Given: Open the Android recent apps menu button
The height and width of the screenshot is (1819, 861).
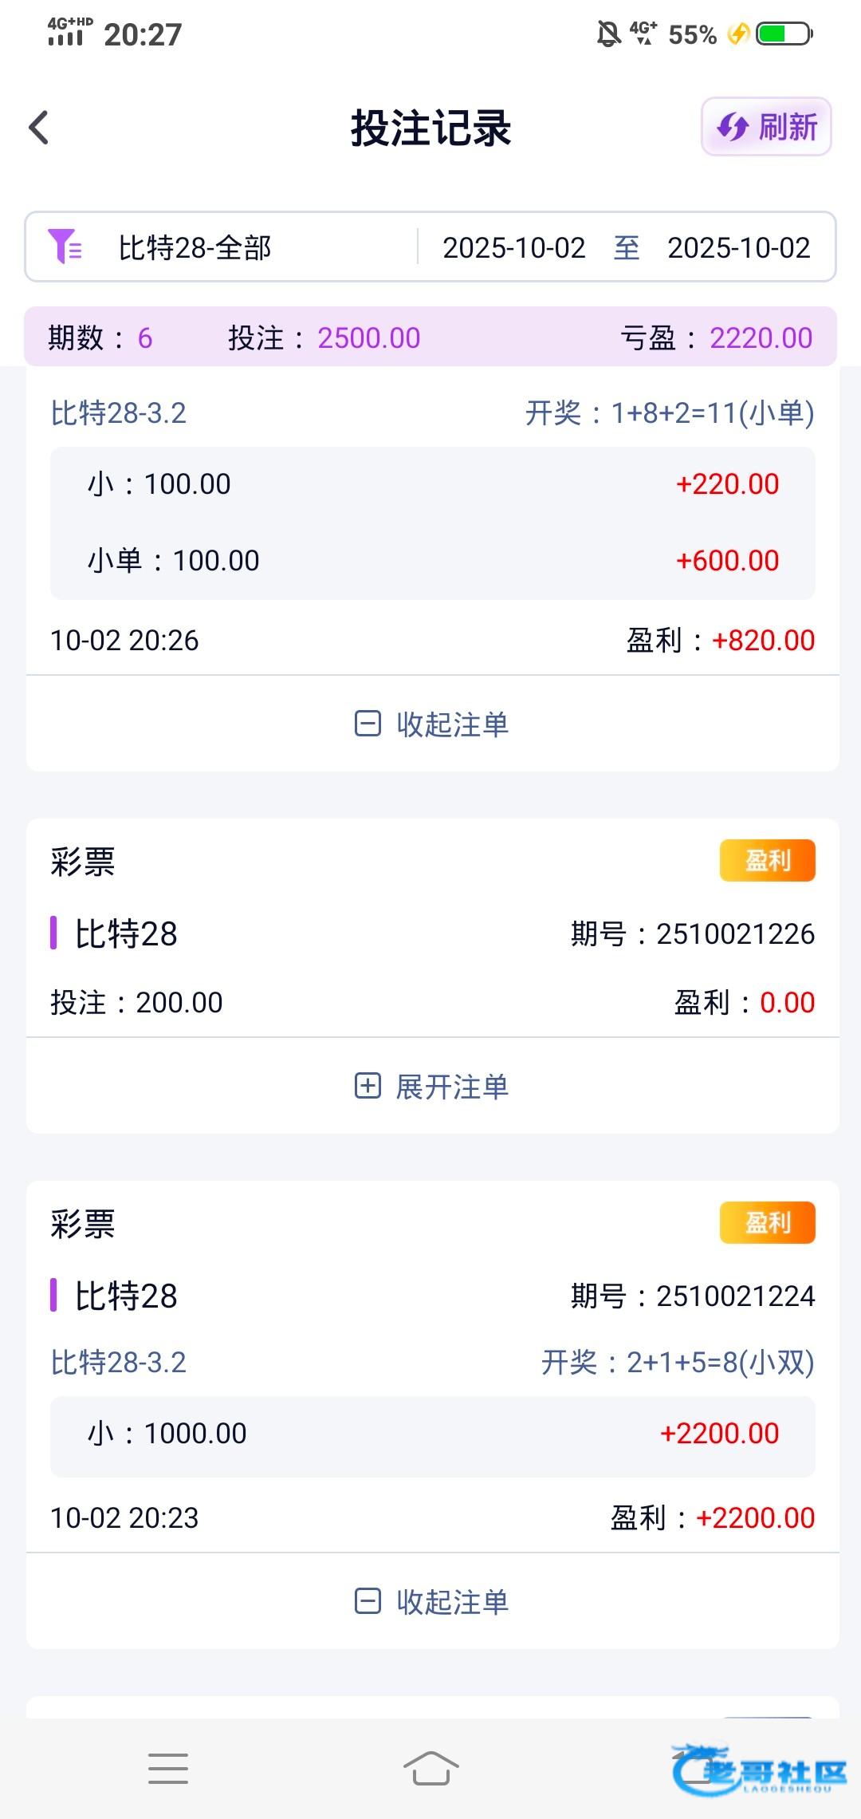Looking at the screenshot, I should pos(168,1769).
